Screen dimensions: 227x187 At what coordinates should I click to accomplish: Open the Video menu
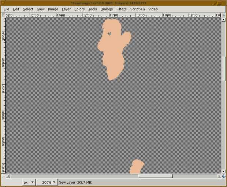pos(153,9)
